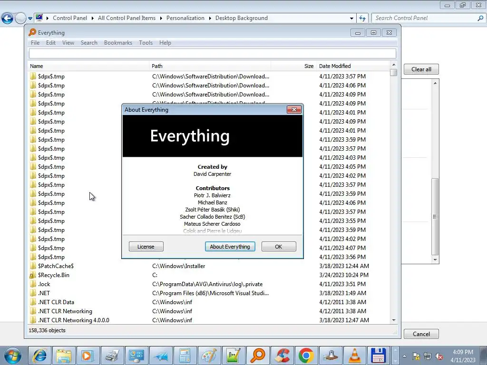The height and width of the screenshot is (365, 487).
Task: Open Windows Media Player taskbar icon
Action: [88, 355]
